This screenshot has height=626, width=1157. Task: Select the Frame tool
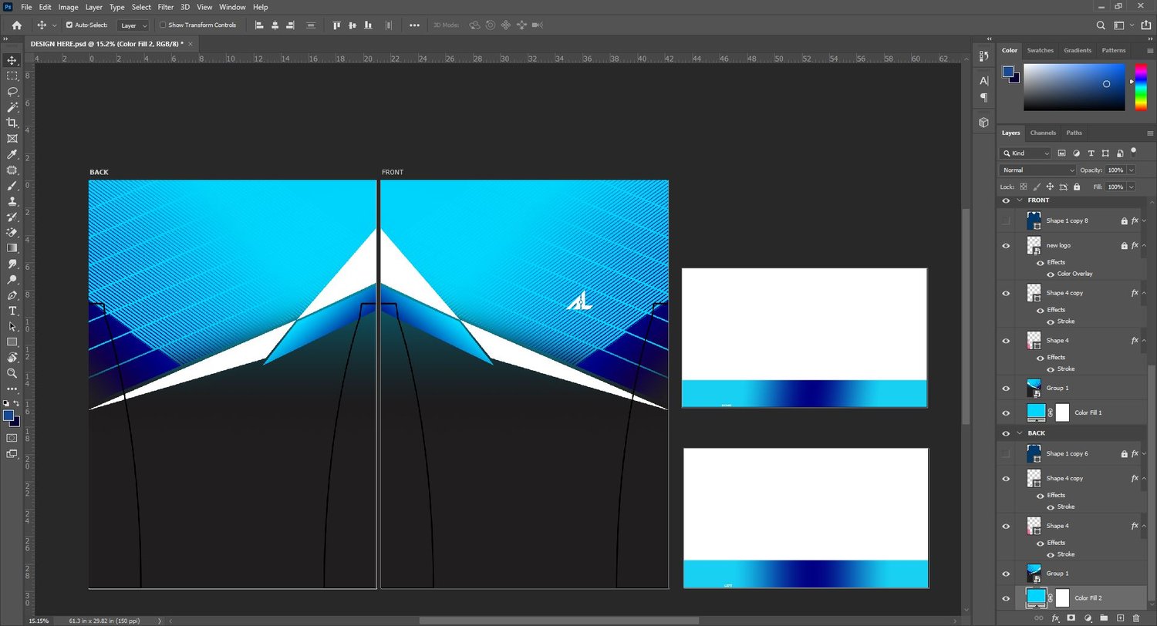click(x=12, y=139)
